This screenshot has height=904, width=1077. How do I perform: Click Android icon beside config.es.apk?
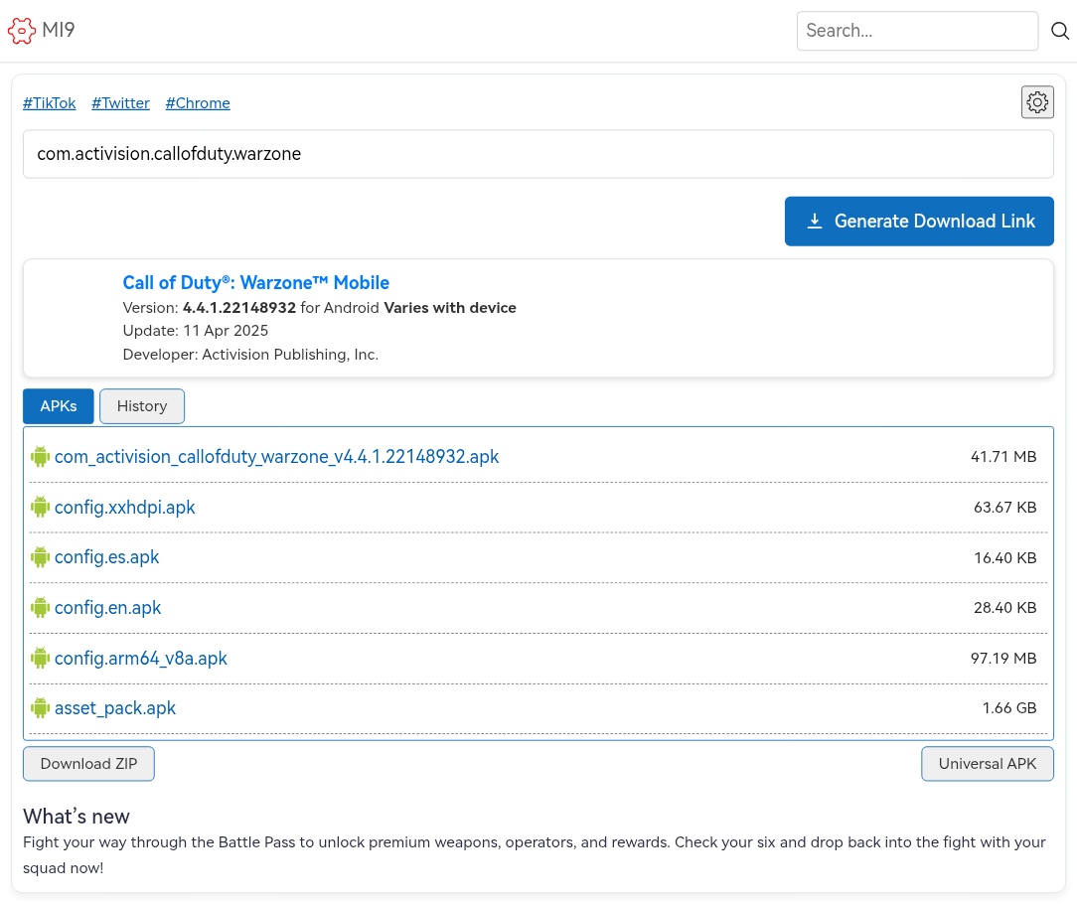(41, 557)
